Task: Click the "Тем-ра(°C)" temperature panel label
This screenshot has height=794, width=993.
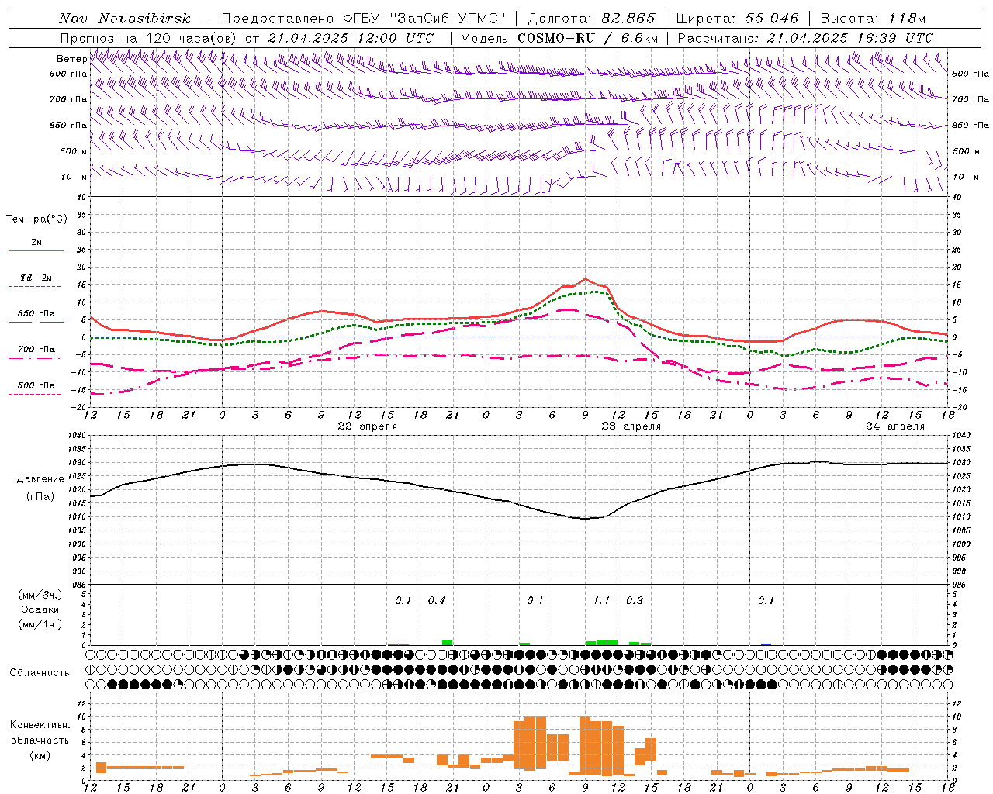Action: point(36,219)
